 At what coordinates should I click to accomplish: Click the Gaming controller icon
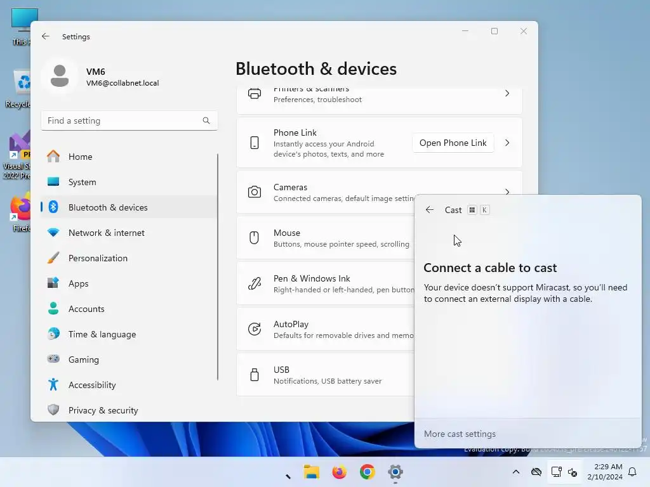[53, 359]
